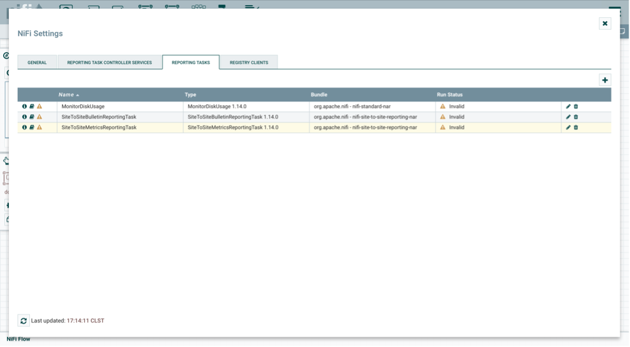Delete the SiteToSiteMetricsReportingTask with trash icon

point(576,127)
